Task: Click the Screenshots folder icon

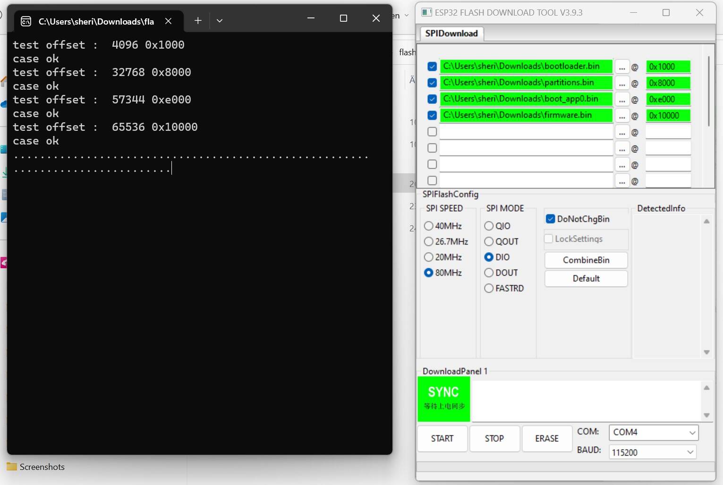Action: 12,467
